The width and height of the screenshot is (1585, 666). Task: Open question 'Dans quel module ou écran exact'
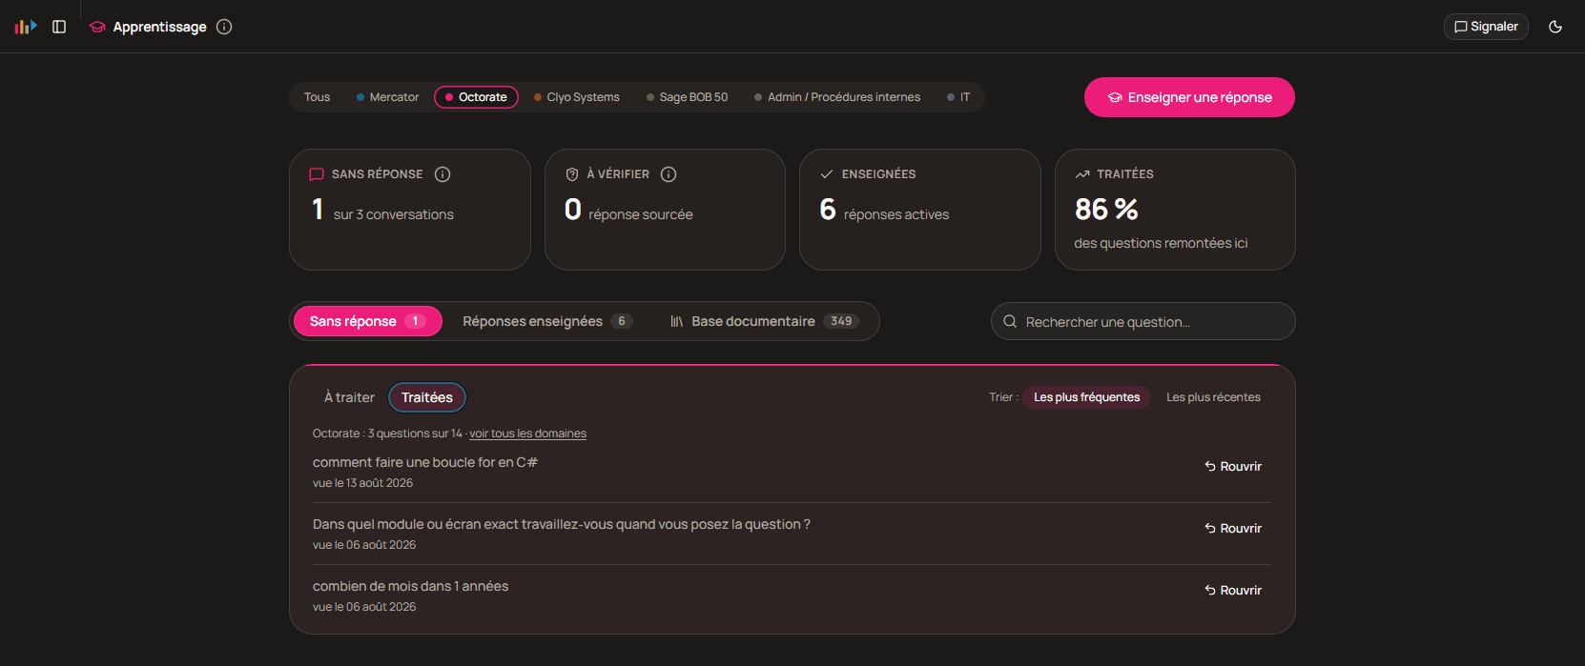point(562,524)
